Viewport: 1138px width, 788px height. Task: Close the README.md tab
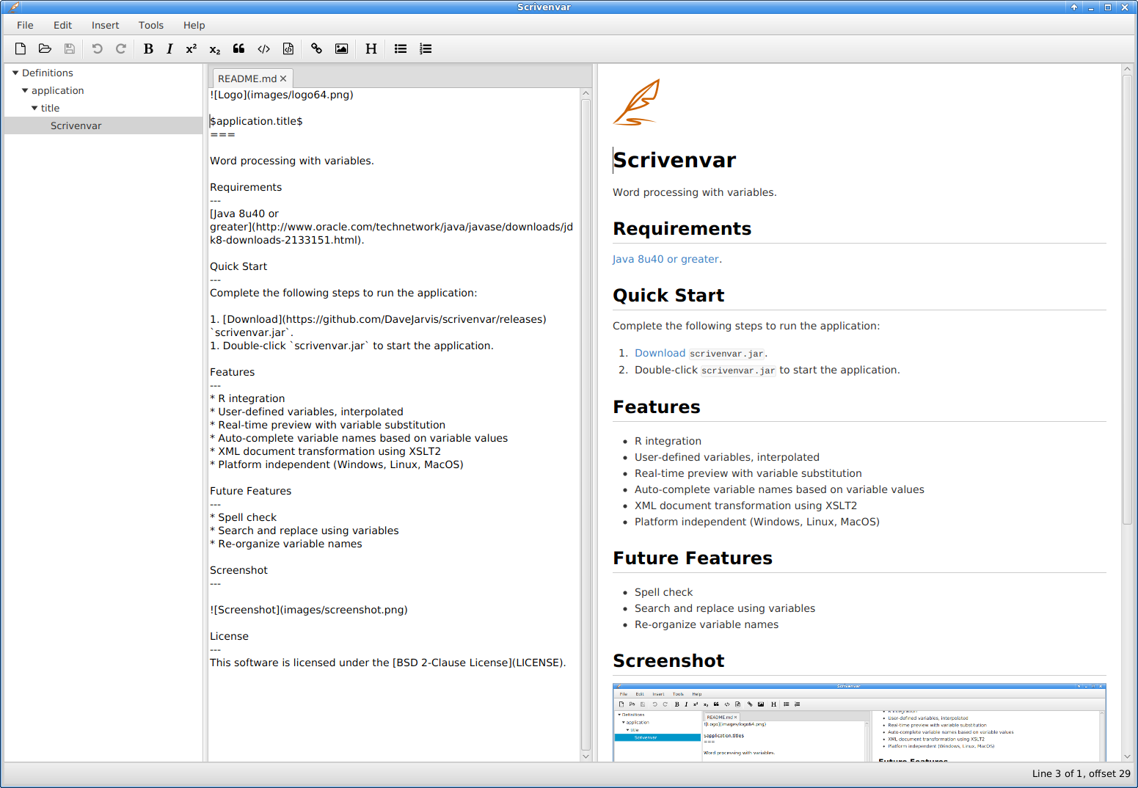click(x=283, y=79)
